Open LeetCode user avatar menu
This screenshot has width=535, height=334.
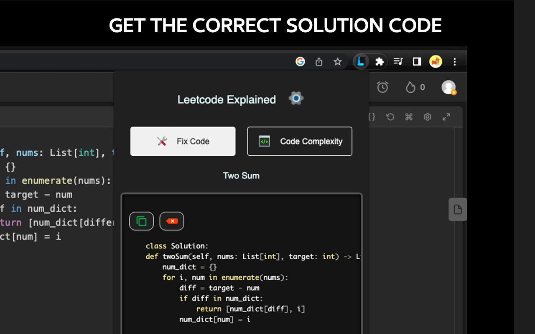coord(449,87)
